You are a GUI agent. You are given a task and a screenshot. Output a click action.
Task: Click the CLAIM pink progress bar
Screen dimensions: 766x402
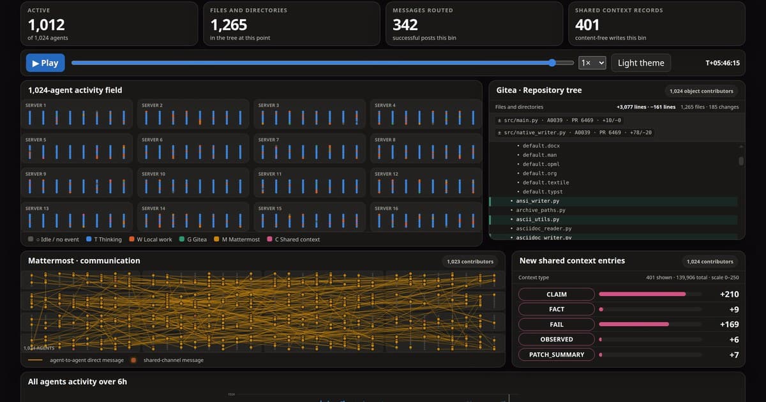(642, 294)
